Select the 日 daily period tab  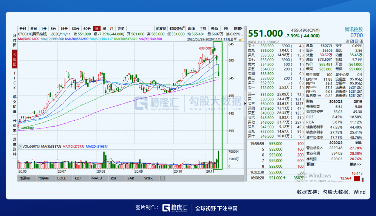(x=96, y=29)
